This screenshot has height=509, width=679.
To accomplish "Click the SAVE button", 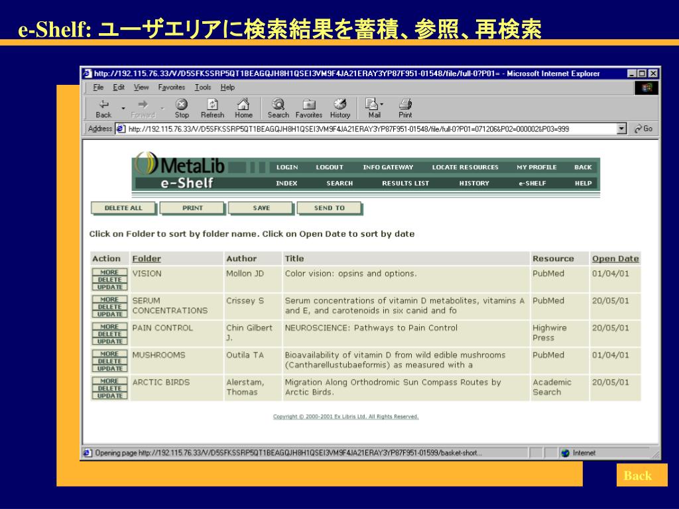I will coord(261,207).
